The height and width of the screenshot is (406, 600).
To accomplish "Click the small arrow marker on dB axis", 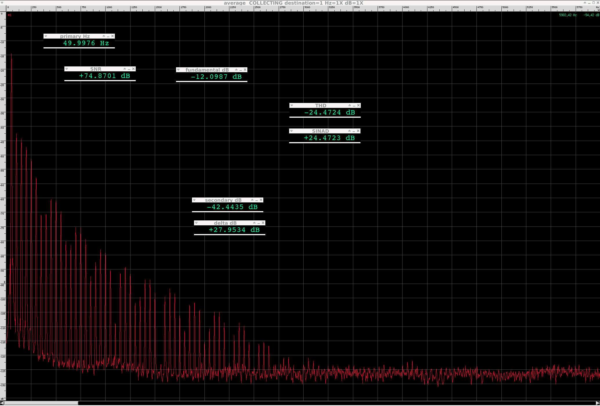I will pyautogui.click(x=4, y=282).
